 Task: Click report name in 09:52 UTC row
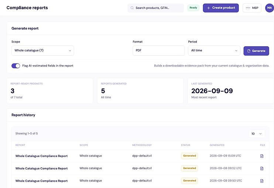pyautogui.click(x=41, y=168)
